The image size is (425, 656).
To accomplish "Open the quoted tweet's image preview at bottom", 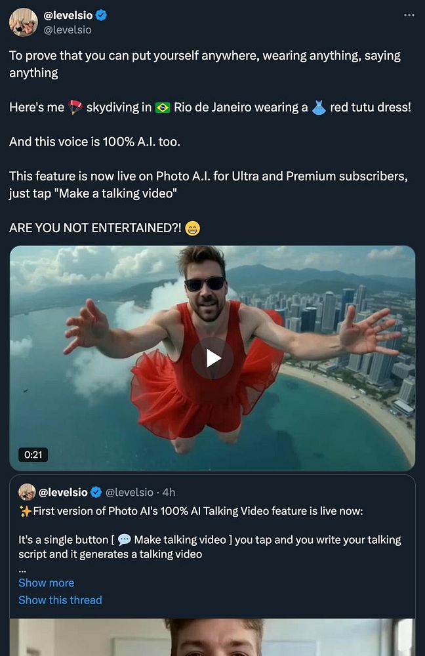I will click(x=212, y=636).
